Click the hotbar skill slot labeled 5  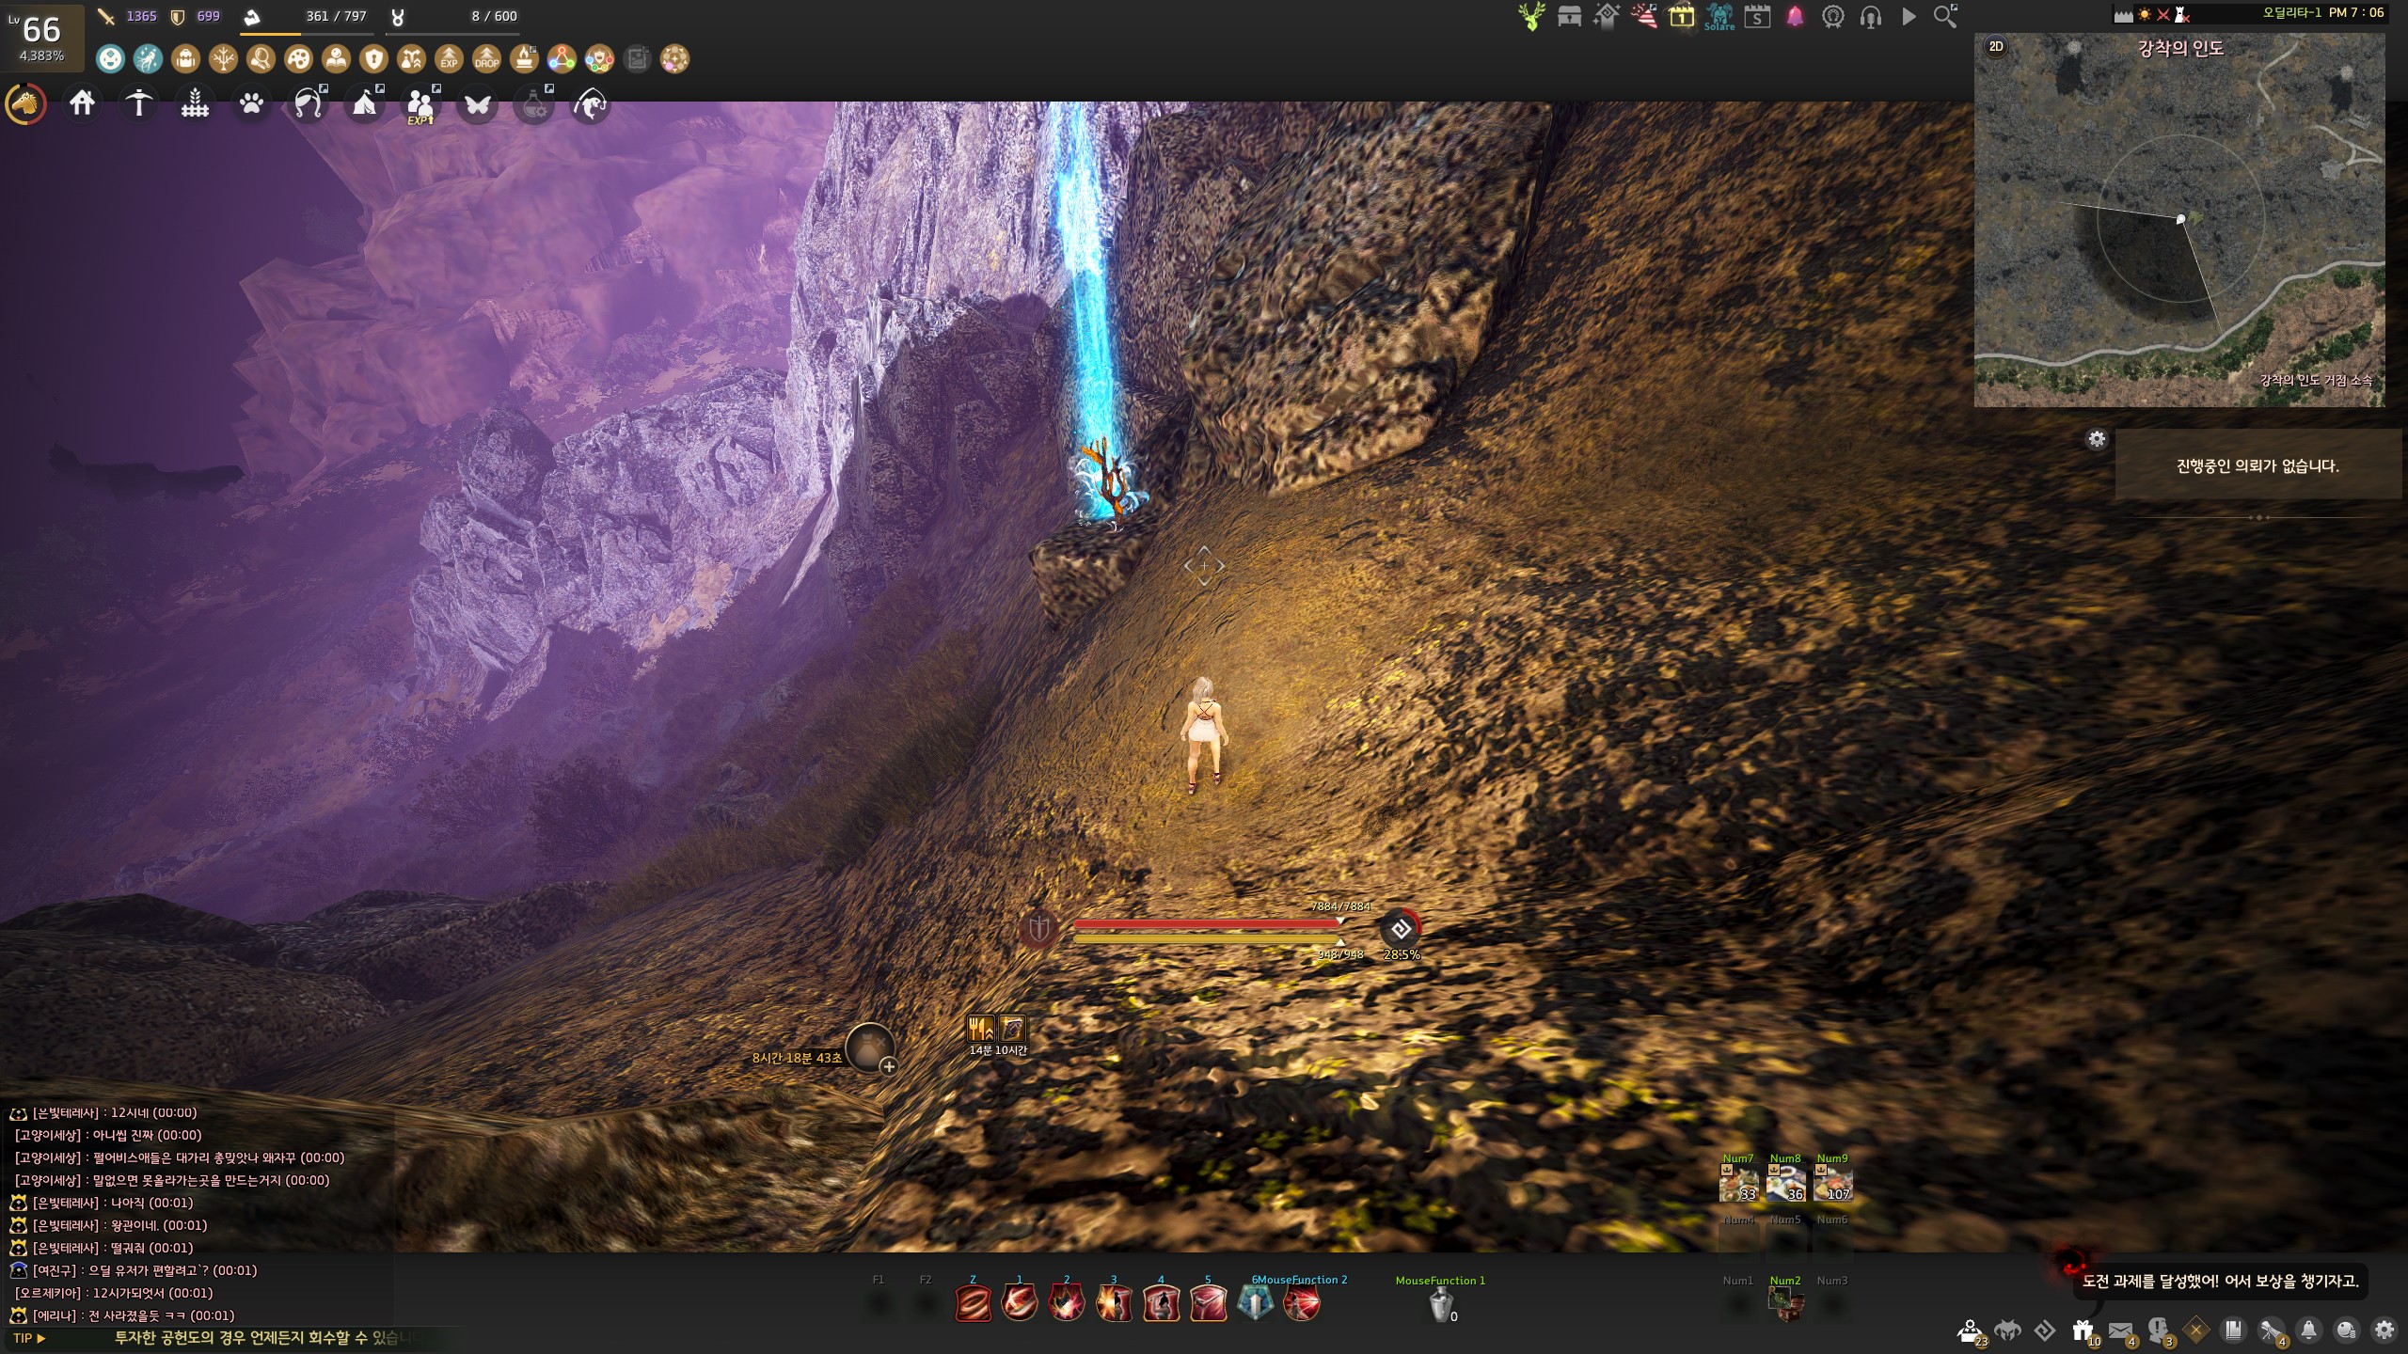tap(1208, 1304)
